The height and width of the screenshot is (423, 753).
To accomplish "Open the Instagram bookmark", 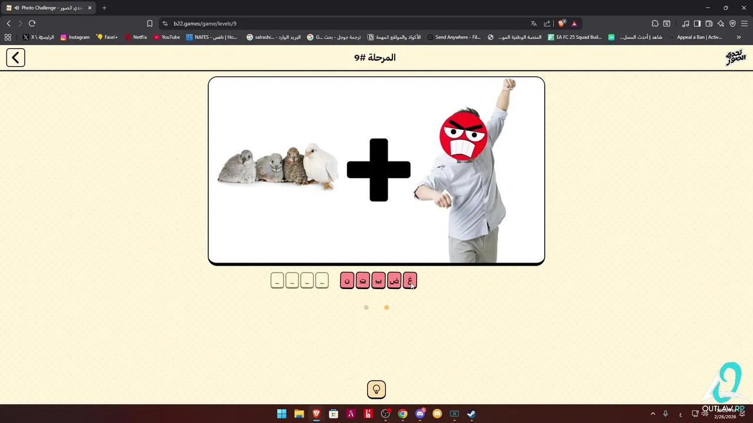I will click(75, 37).
